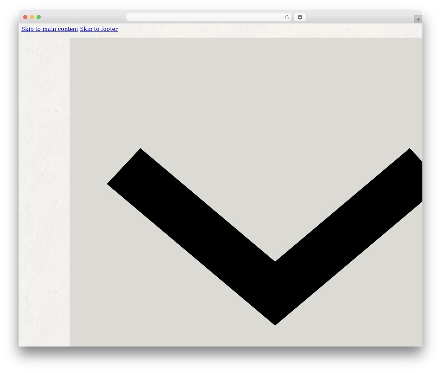Click the reload icon in address bar
This screenshot has height=373, width=441.
tap(287, 17)
